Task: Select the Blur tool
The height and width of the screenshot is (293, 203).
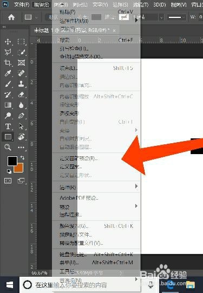Action: [21, 105]
